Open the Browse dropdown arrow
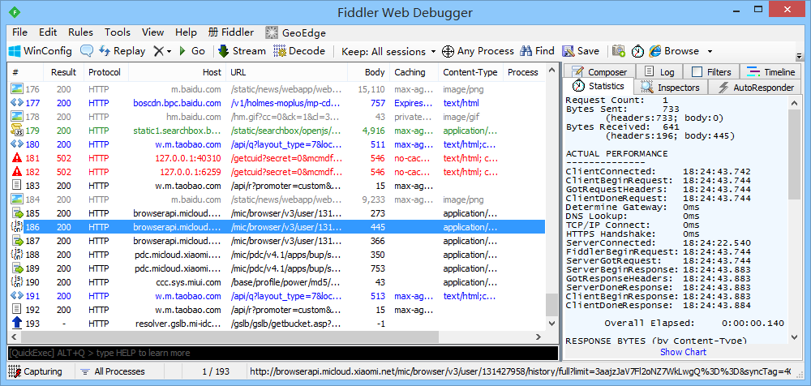811x386 pixels. [710, 52]
